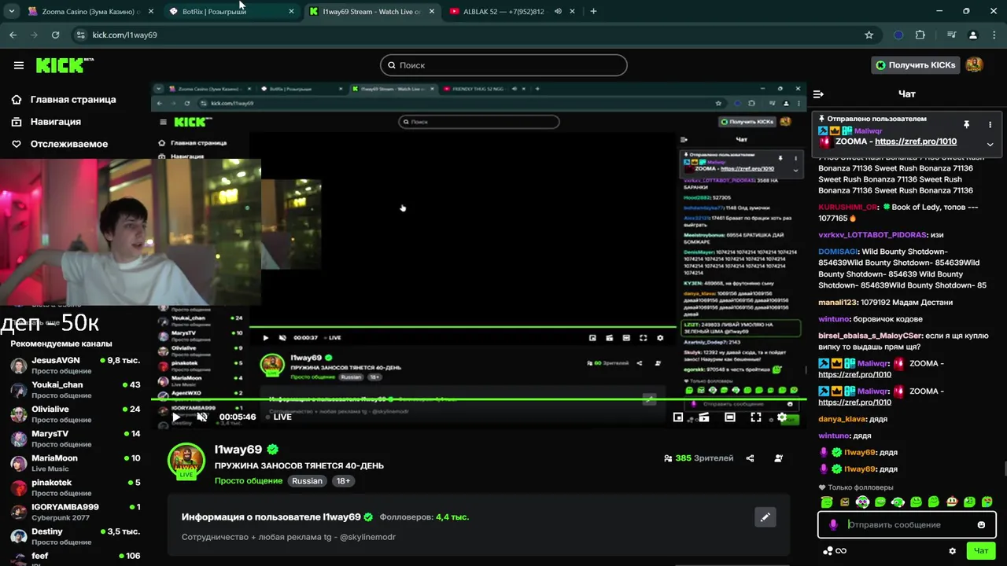The height and width of the screenshot is (566, 1007).
Task: Open Destiny recommended channel
Action: (76, 536)
